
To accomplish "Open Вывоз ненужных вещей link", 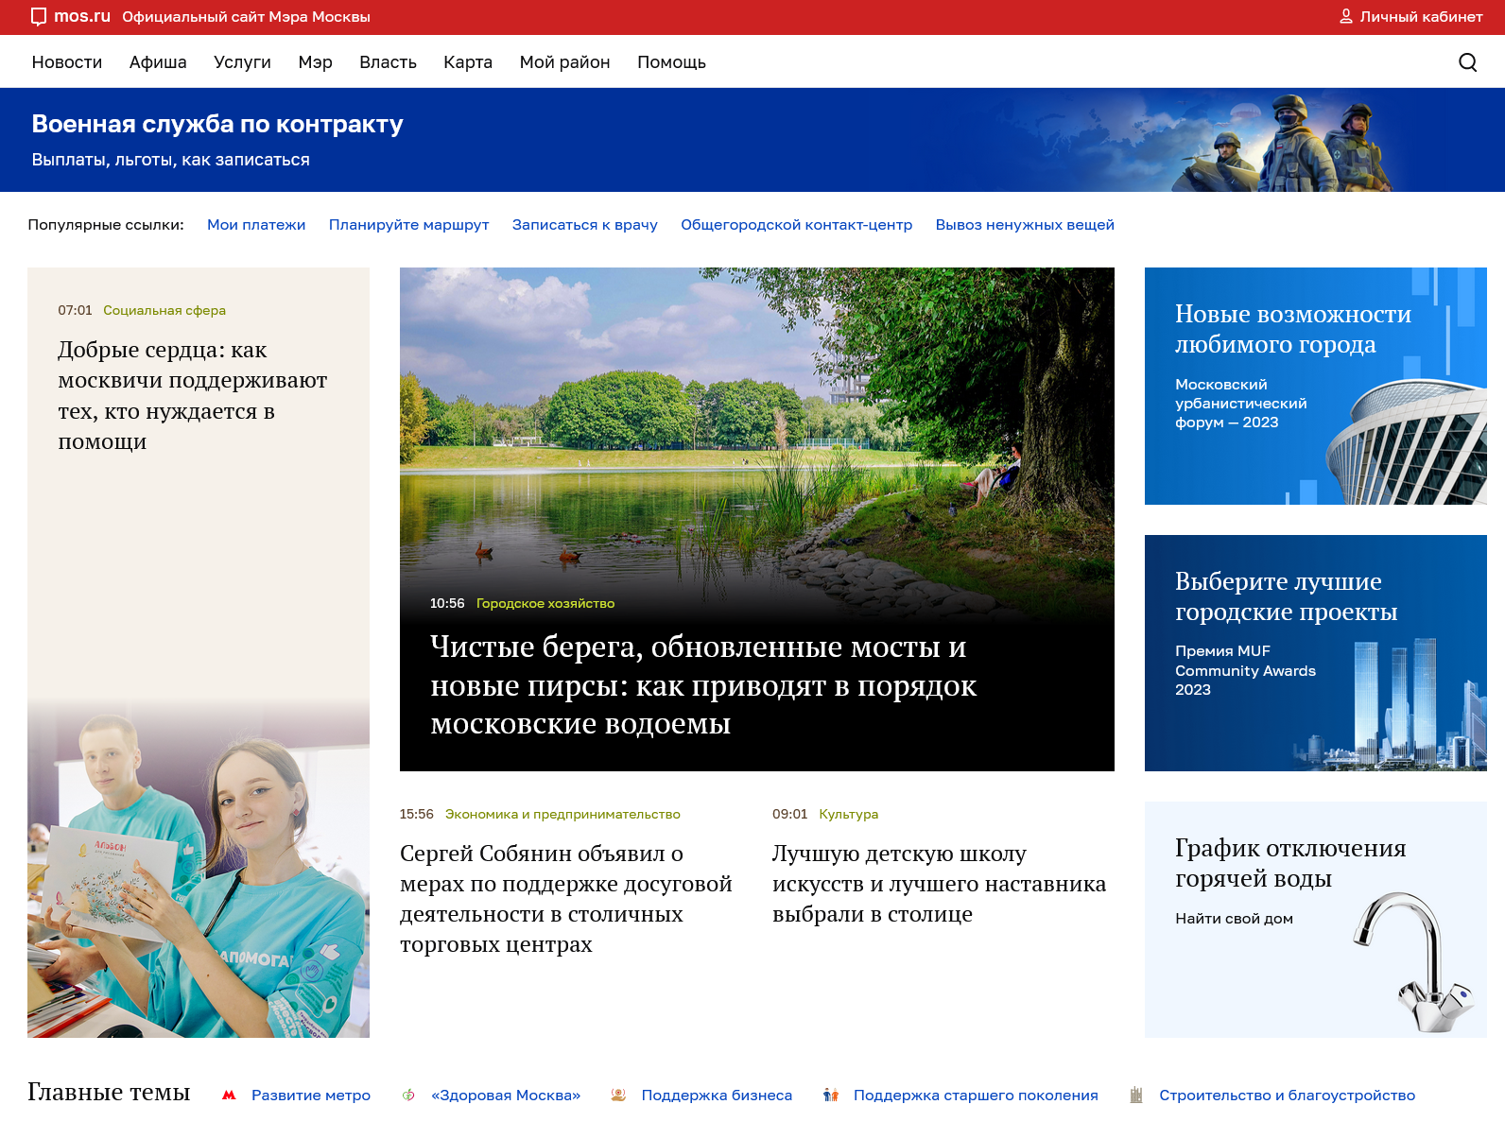I will [1025, 225].
